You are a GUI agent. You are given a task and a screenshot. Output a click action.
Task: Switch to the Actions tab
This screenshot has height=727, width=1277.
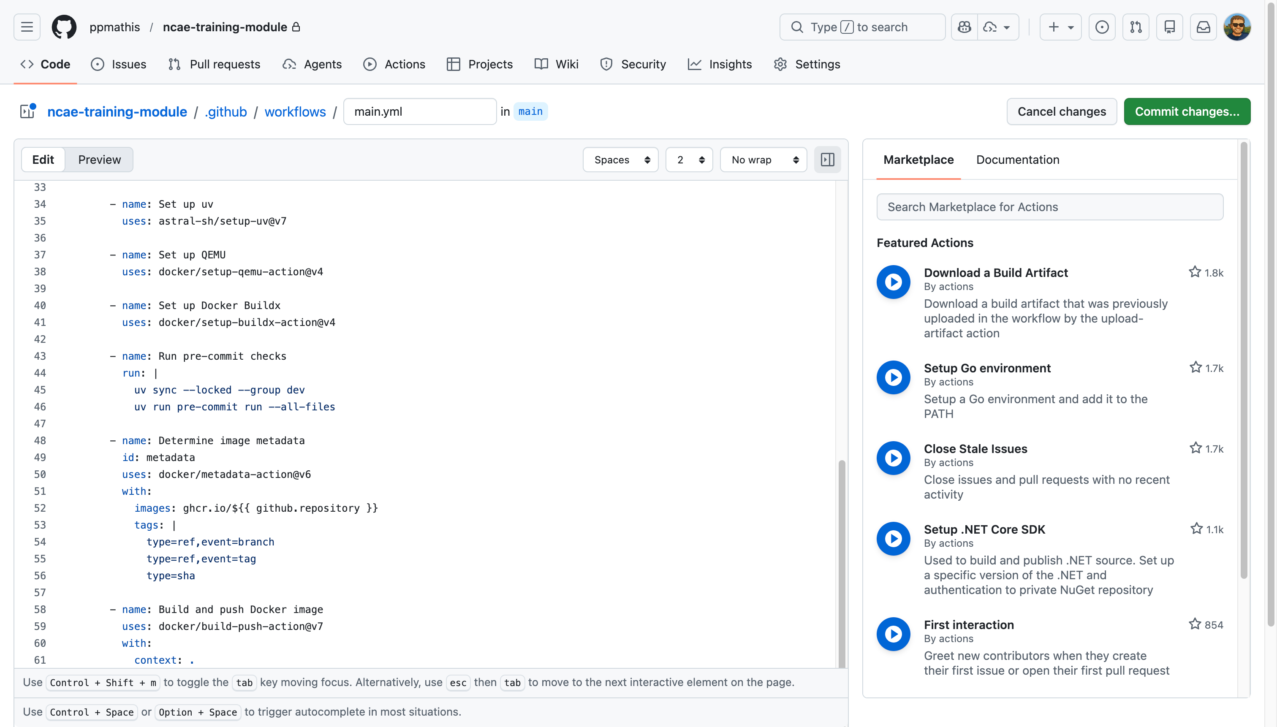394,65
